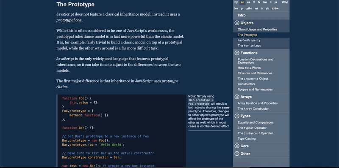
Task: Open the Type Casting link
Action: pyautogui.click(x=247, y=138)
